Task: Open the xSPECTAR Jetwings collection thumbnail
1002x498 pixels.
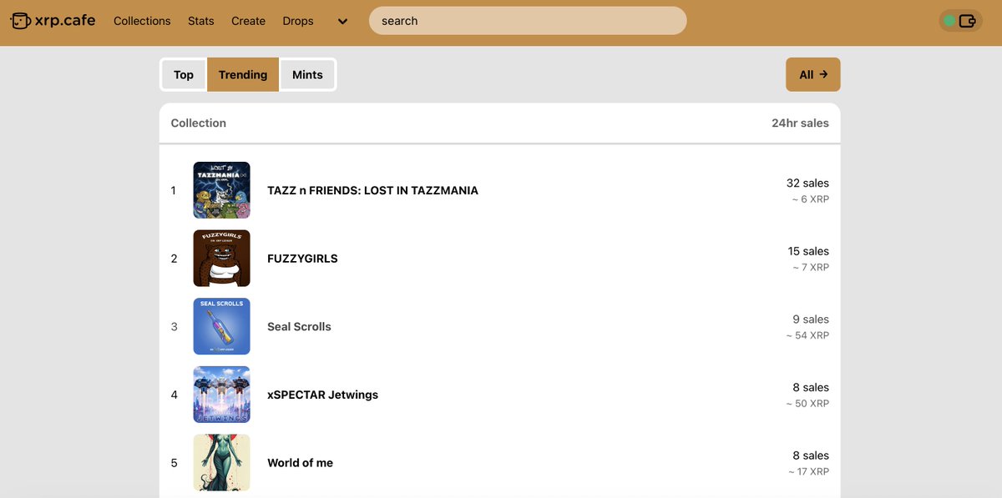Action: coord(221,394)
